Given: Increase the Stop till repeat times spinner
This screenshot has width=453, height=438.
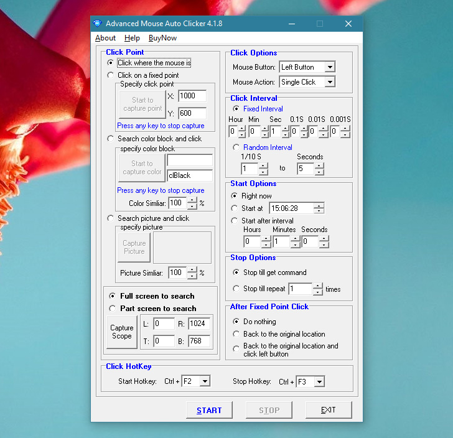Looking at the screenshot, I should [318, 286].
